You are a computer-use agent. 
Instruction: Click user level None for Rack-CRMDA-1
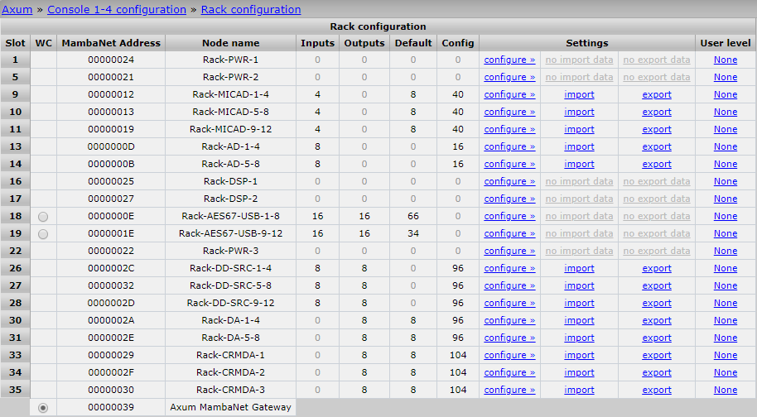pyautogui.click(x=726, y=355)
